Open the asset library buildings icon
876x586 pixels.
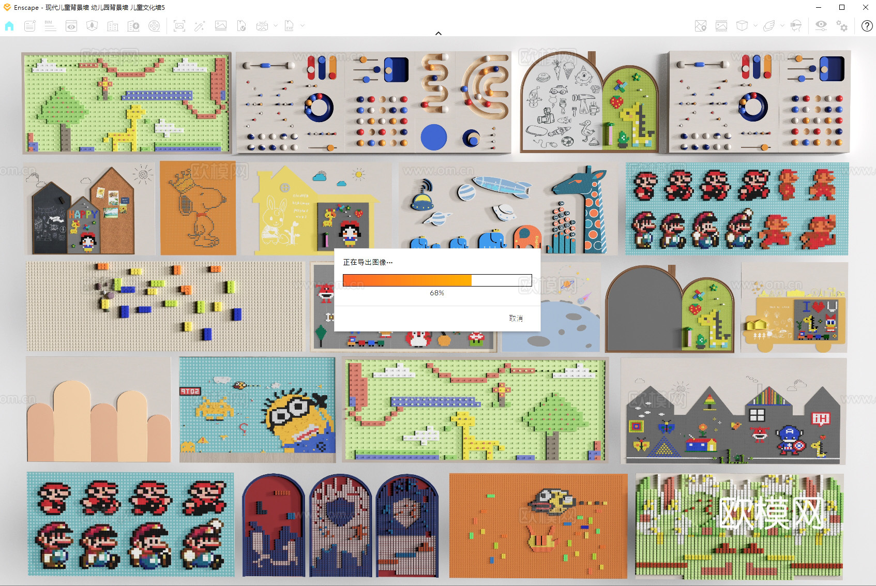coord(113,26)
